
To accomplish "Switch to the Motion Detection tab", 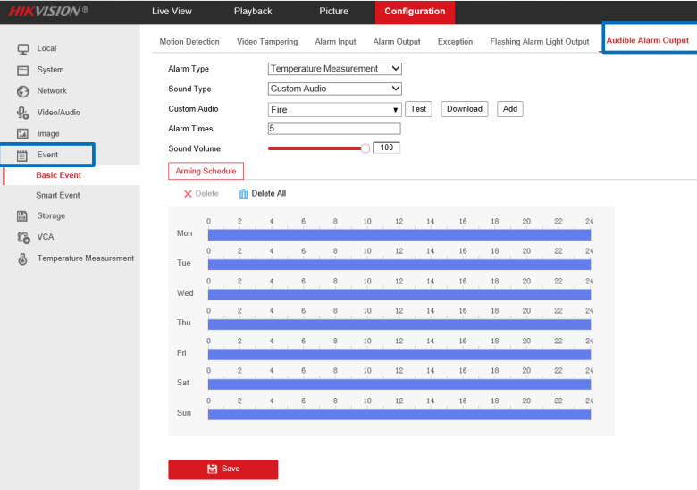I will (x=189, y=42).
